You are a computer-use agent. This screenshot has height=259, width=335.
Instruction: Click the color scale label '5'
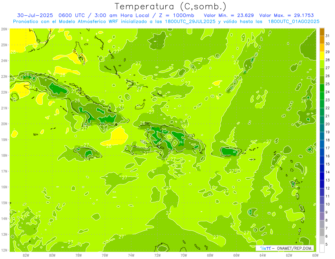pos(327,244)
